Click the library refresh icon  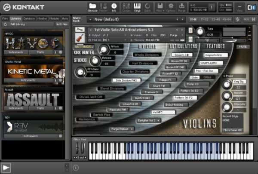(x=5, y=24)
